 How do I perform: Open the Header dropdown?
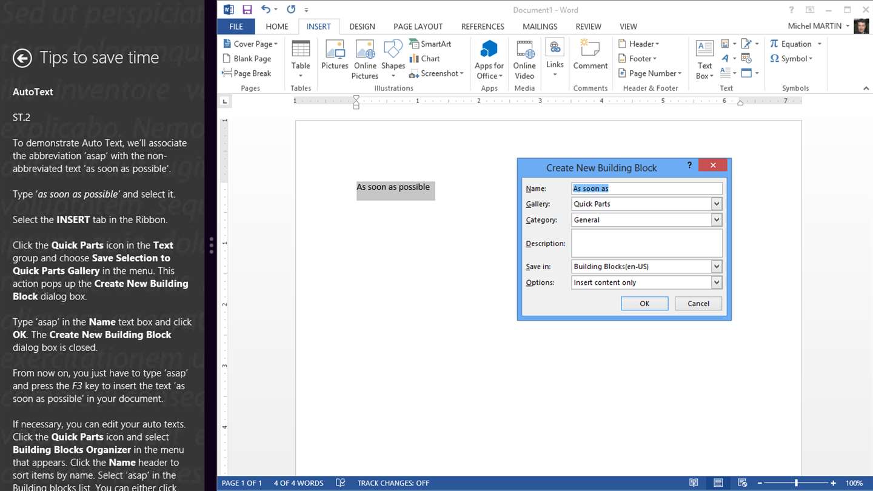point(639,44)
